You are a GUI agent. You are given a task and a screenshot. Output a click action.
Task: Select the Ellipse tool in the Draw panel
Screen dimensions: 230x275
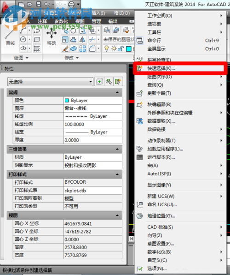23,48
